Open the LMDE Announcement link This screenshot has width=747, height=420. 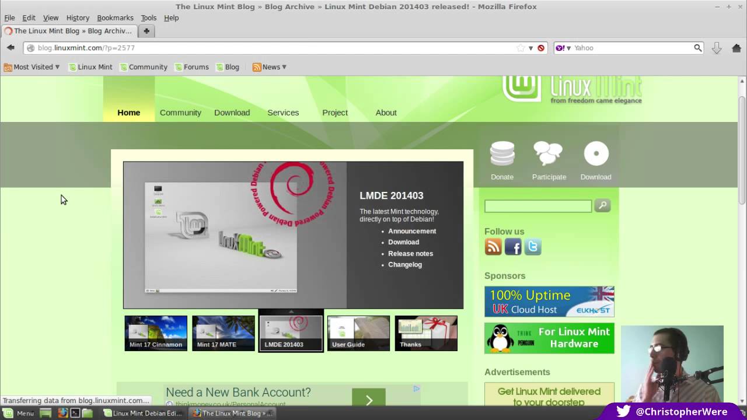click(x=412, y=231)
